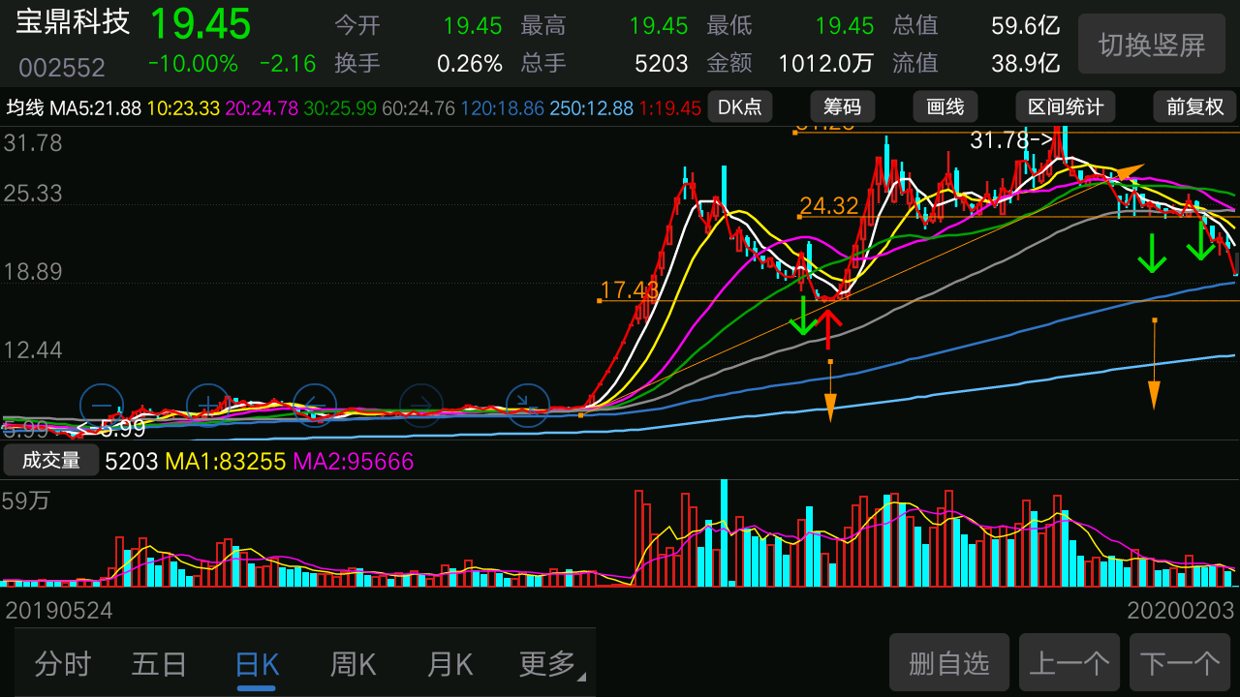Image resolution: width=1240 pixels, height=697 pixels.
Task: Tap the diagonal collapse arrow circle icon
Action: pyautogui.click(x=528, y=406)
